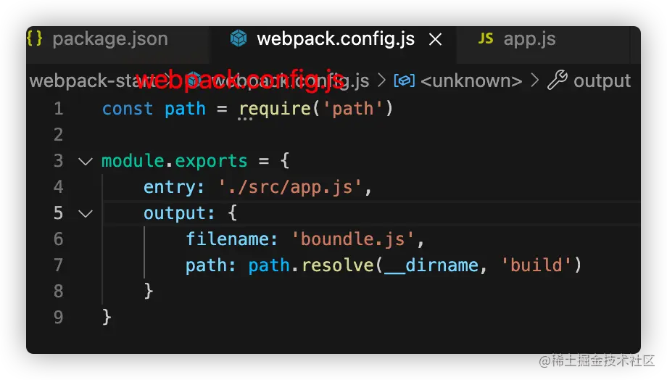Click the webpack-starter breadcrumb folder
This screenshot has width=667, height=380.
(91, 80)
